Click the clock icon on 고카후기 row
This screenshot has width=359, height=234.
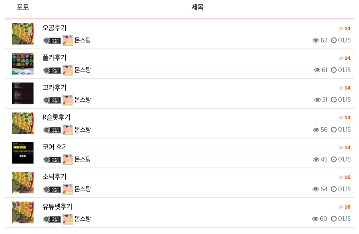click(x=334, y=100)
